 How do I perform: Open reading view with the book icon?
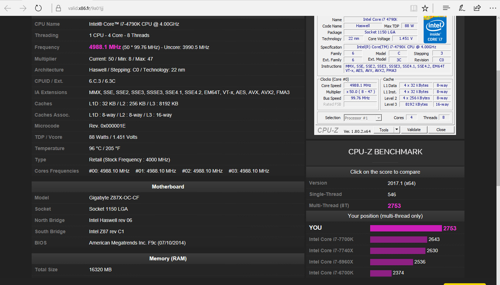point(414,8)
